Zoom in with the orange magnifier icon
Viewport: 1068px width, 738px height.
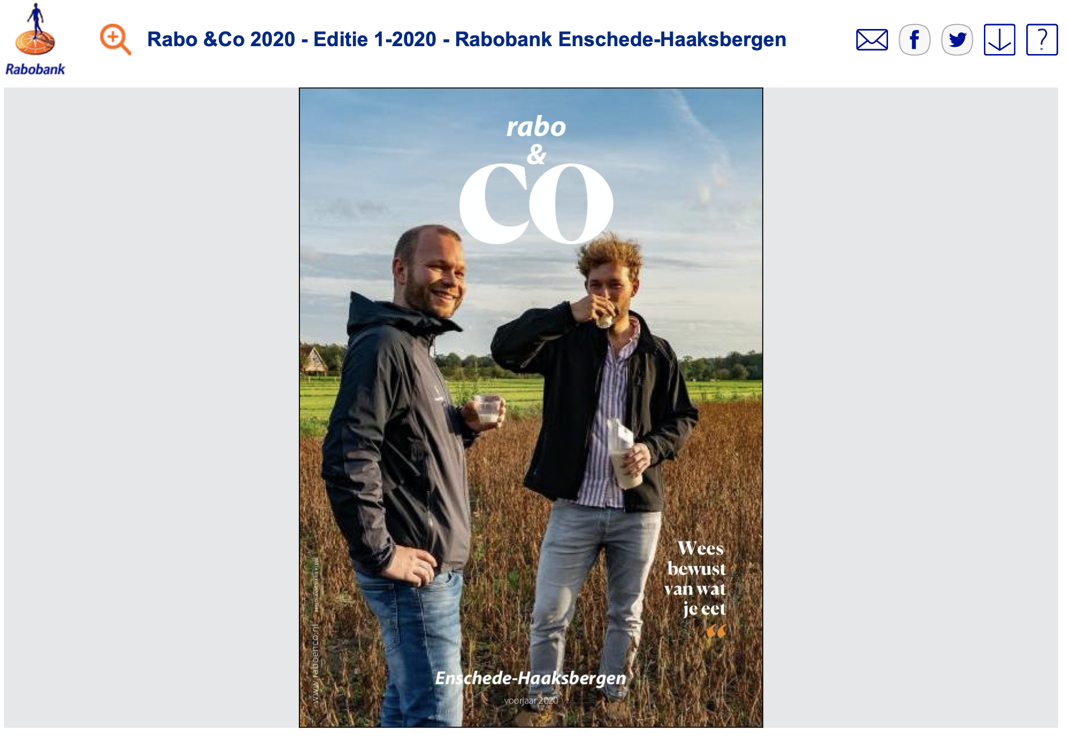click(x=115, y=39)
